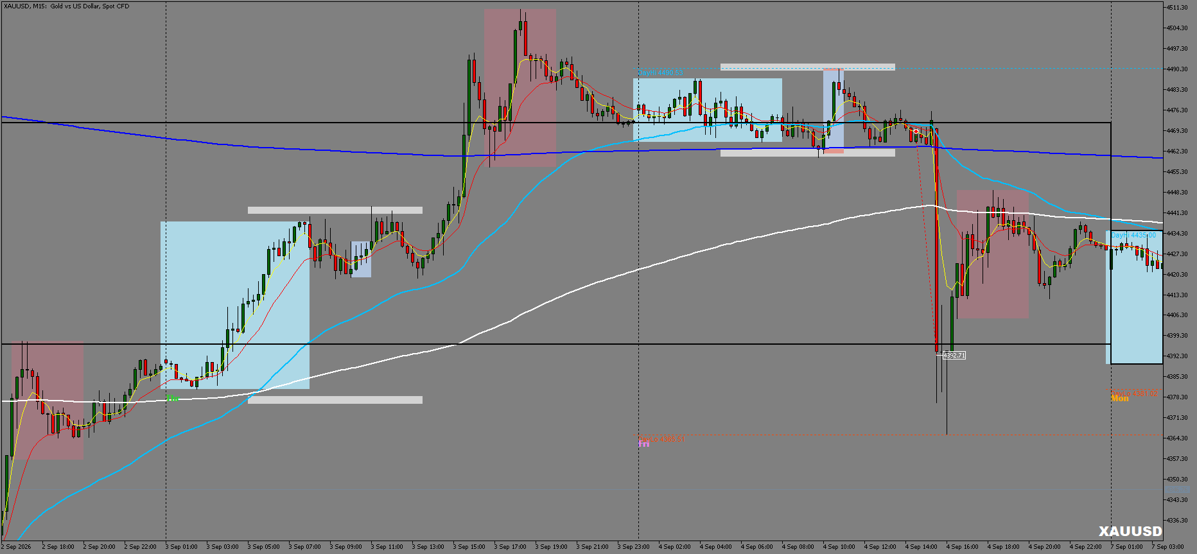Select the DayHi 4490.53 label

tap(661, 73)
